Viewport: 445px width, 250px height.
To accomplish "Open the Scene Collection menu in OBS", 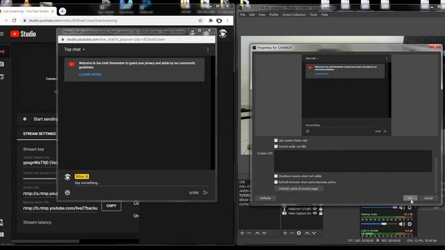I will click(294, 15).
